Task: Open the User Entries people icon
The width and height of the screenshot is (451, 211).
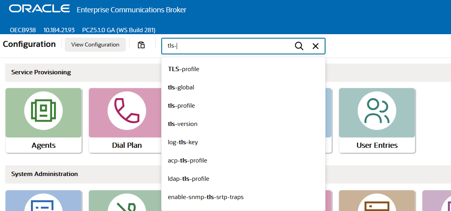Action: tap(377, 111)
